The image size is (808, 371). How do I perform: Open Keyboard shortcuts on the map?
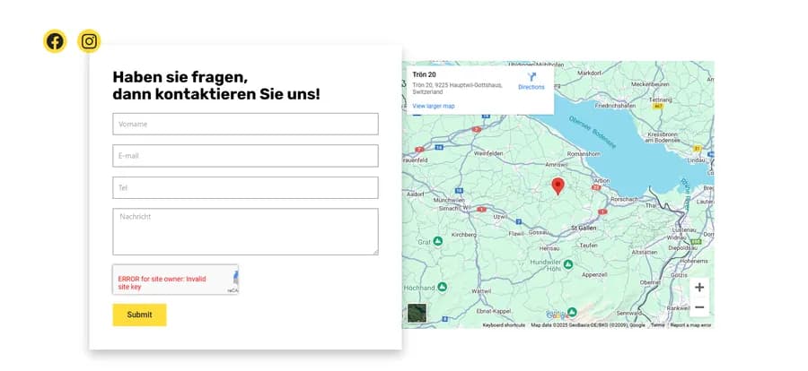point(504,325)
